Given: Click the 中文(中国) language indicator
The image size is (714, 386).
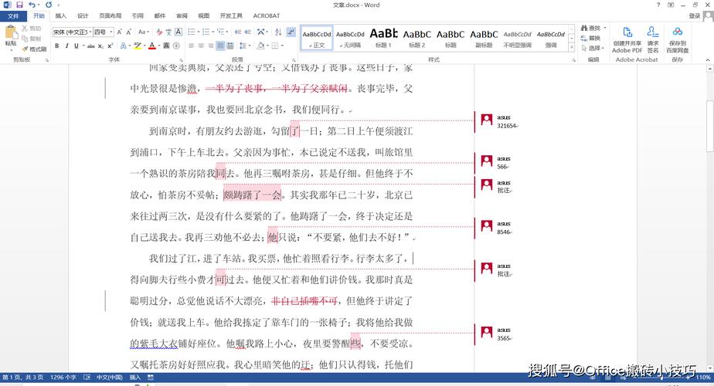Looking at the screenshot, I should 109,378.
